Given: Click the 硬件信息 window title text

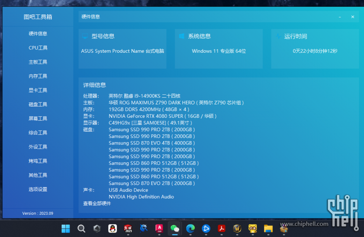Looking at the screenshot, I should click(91, 17).
